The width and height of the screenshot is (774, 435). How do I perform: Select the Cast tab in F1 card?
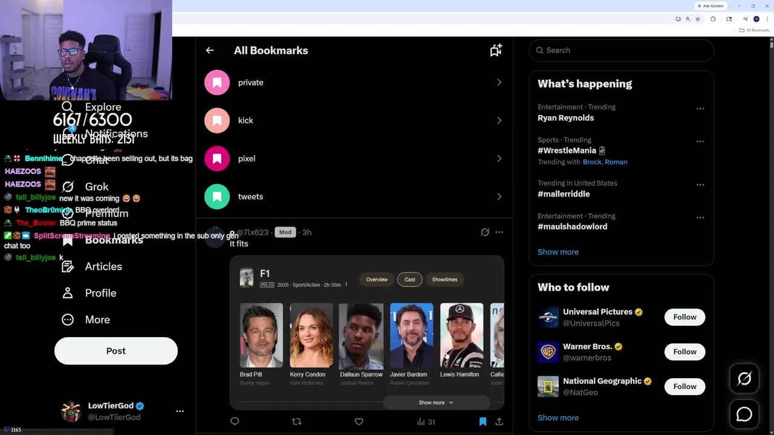(x=409, y=280)
